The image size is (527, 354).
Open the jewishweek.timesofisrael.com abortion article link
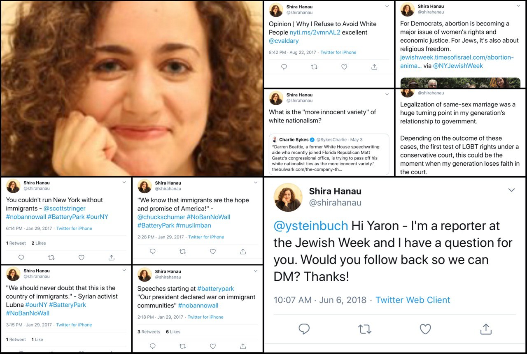457,58
